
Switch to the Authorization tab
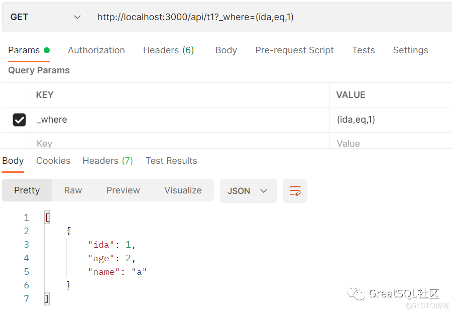tap(96, 50)
